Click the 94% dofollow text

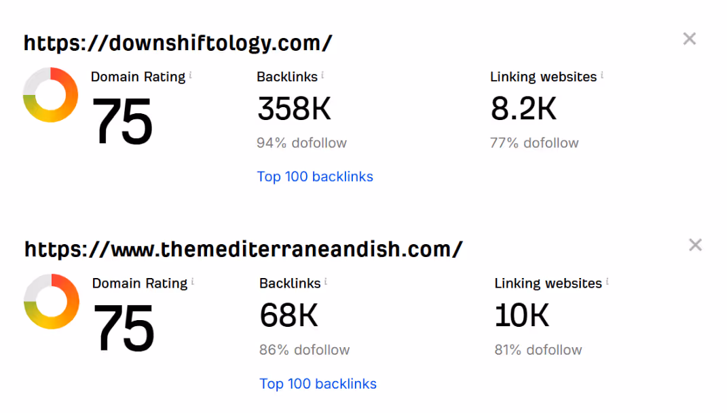pyautogui.click(x=302, y=142)
